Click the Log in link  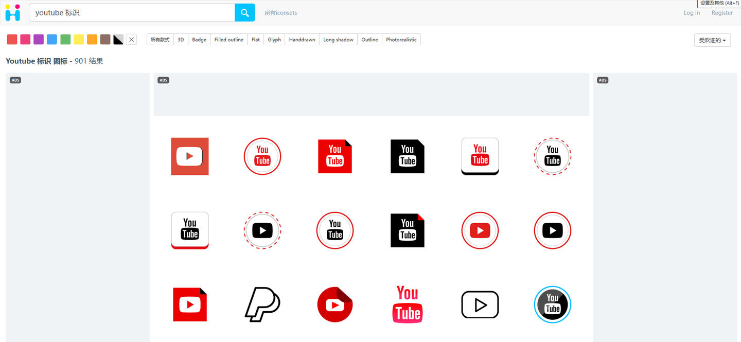(x=692, y=13)
